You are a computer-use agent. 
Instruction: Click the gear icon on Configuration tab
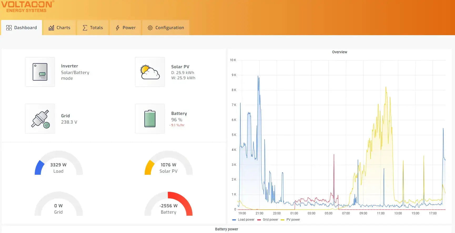coord(150,28)
